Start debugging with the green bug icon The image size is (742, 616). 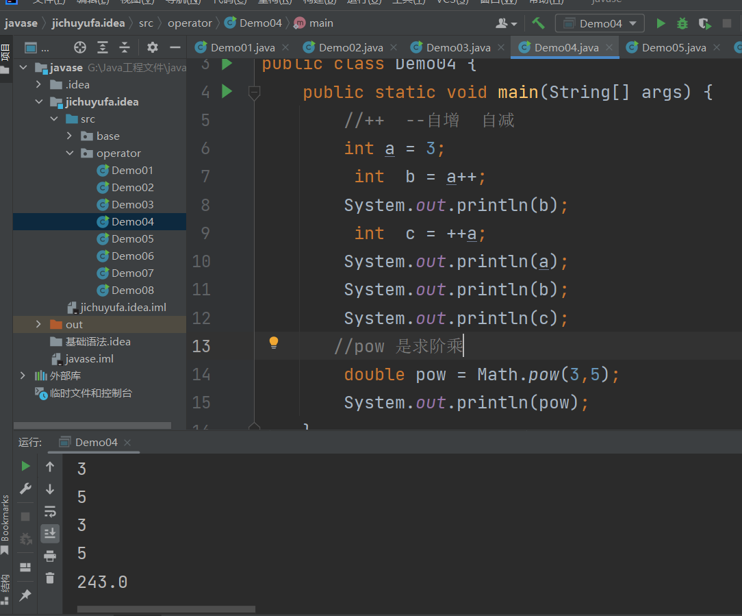(682, 23)
